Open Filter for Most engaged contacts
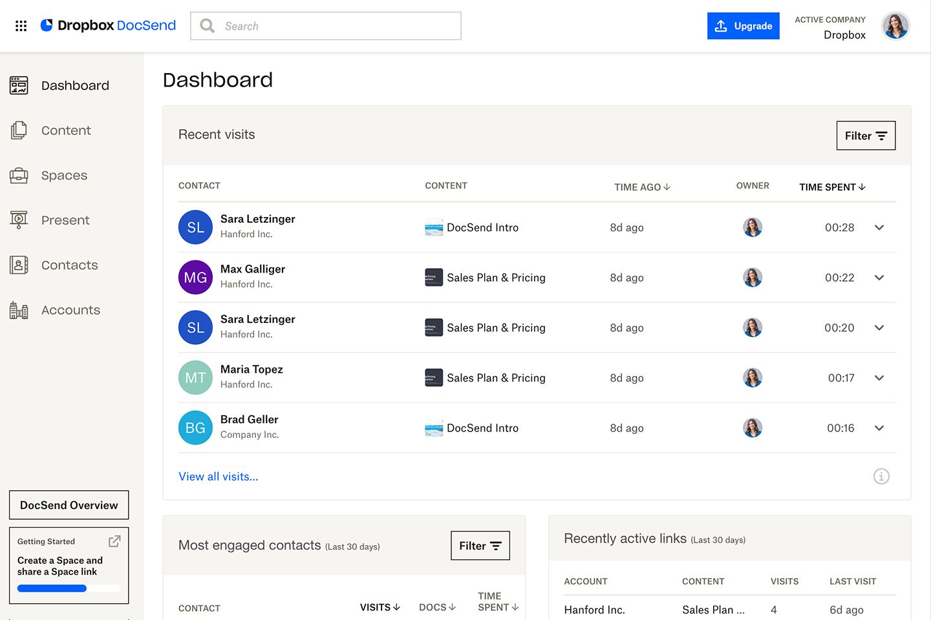This screenshot has height=620, width=931. [x=480, y=545]
